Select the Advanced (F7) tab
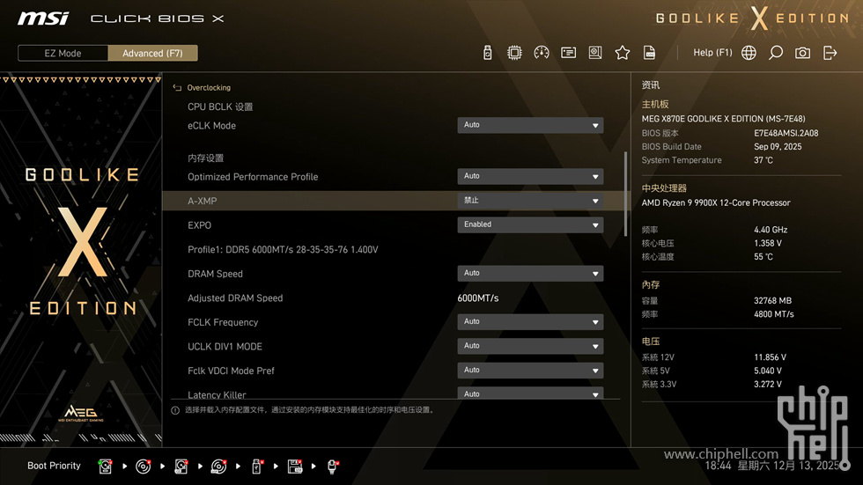Image resolution: width=863 pixels, height=485 pixels. click(152, 53)
